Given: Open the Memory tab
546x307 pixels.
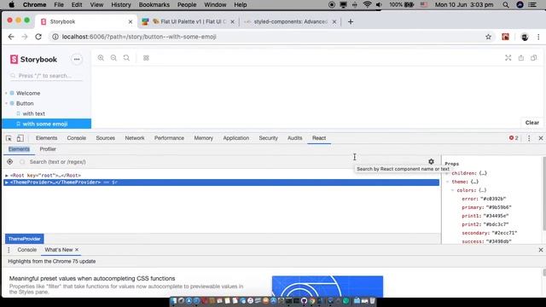Looking at the screenshot, I should pyautogui.click(x=203, y=138).
